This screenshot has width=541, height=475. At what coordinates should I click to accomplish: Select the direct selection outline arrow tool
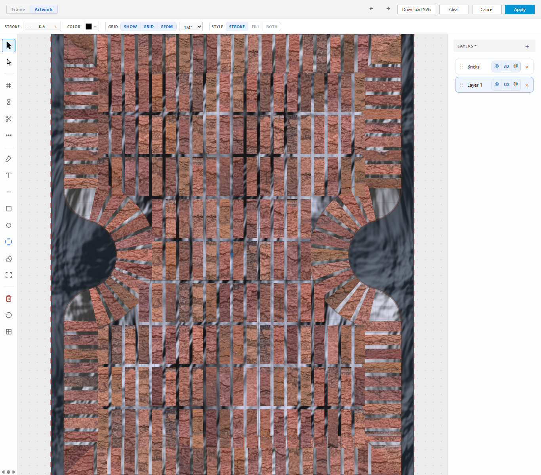tap(9, 62)
